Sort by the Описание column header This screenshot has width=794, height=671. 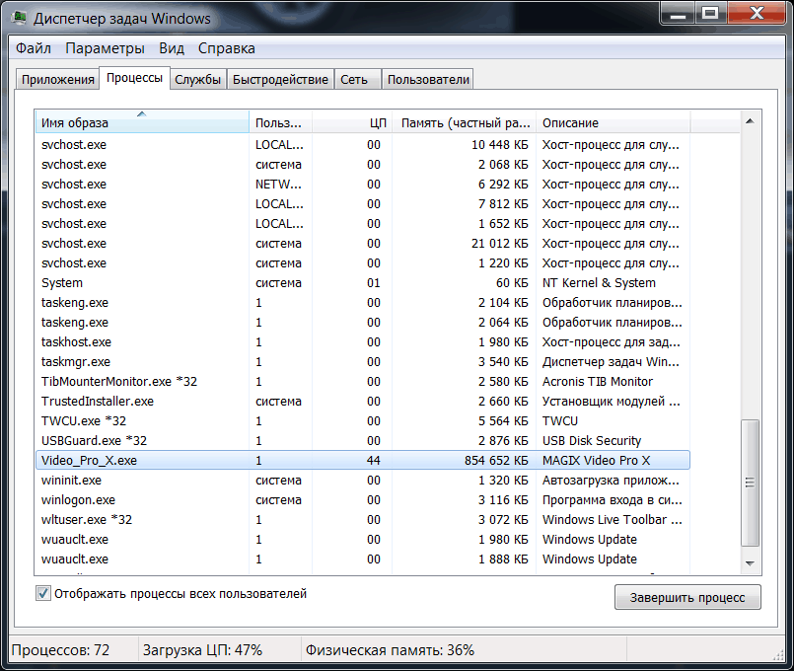(614, 122)
